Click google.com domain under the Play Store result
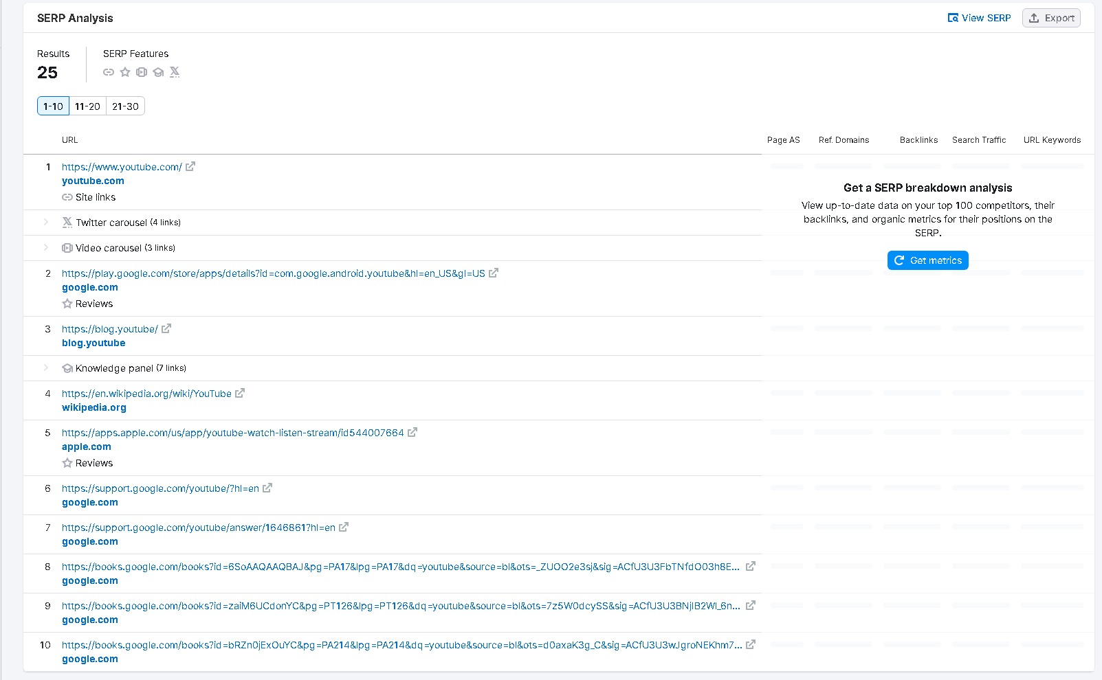 pos(90,287)
